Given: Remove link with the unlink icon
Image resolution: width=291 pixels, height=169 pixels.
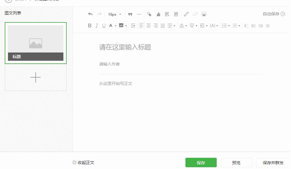Looking at the screenshot, I should click(195, 14).
